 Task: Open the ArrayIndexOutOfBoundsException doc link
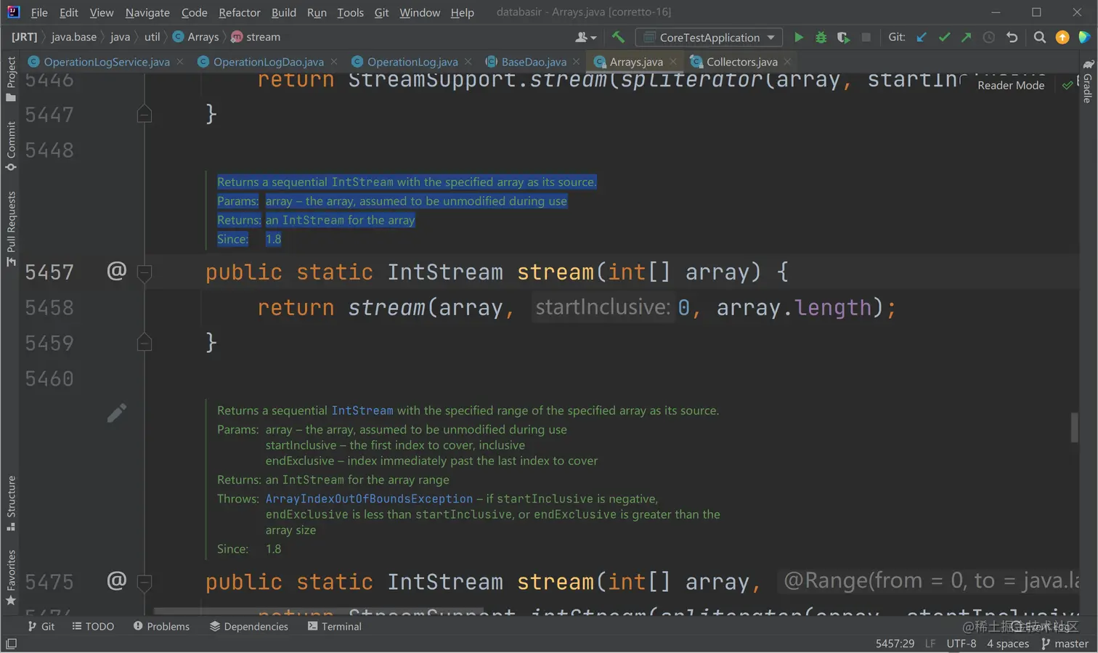click(369, 499)
